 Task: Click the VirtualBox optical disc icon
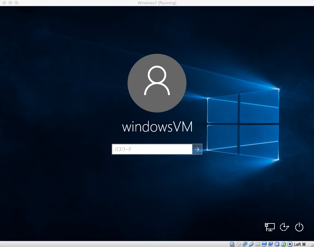point(238,244)
